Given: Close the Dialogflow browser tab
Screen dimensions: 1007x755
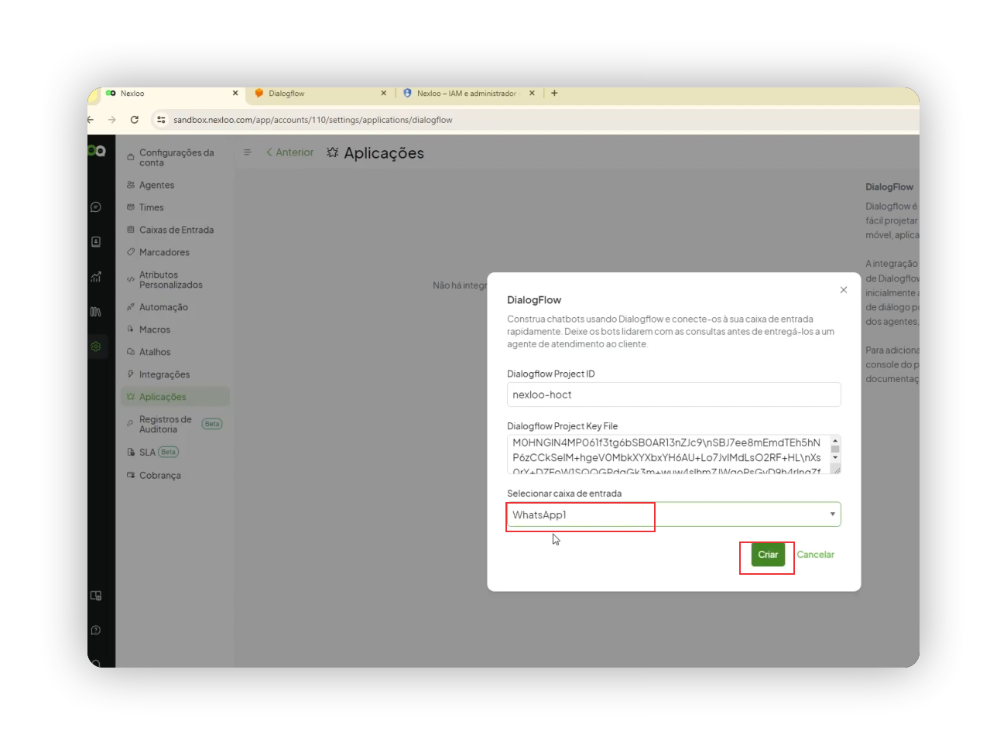Looking at the screenshot, I should pyautogui.click(x=383, y=94).
